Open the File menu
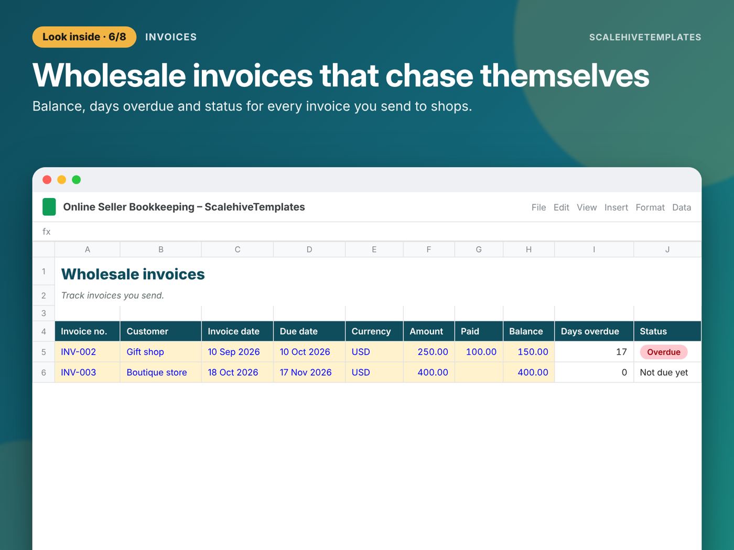The height and width of the screenshot is (550, 734). (x=538, y=207)
